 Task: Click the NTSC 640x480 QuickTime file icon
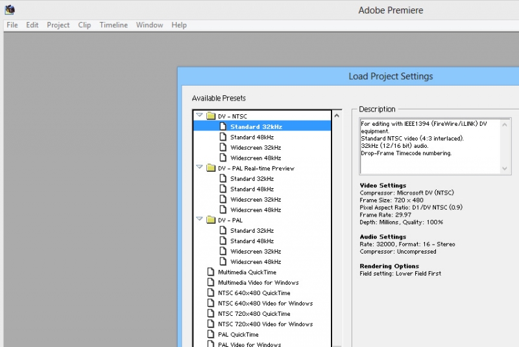click(210, 293)
